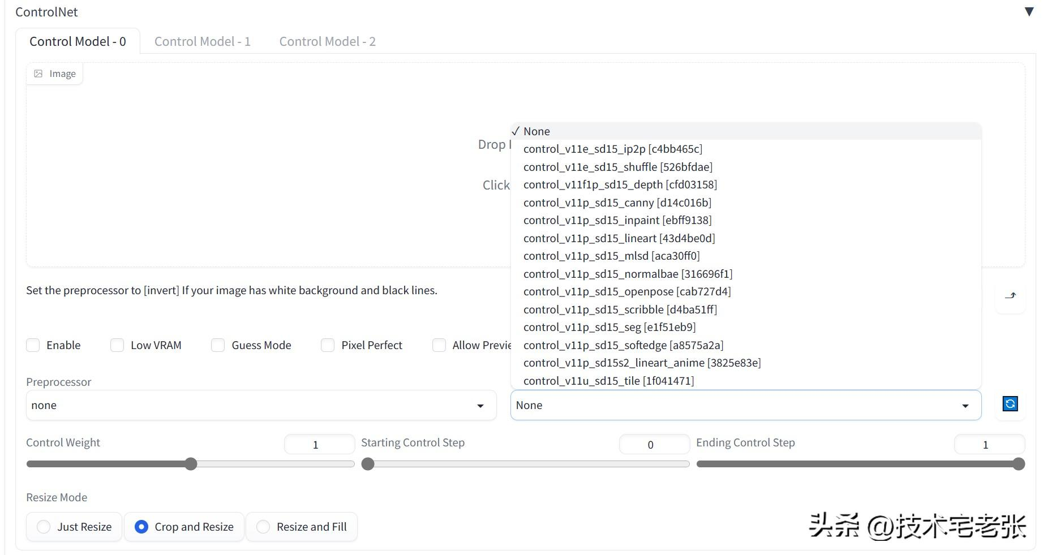Viewport: 1043px width, 555px height.
Task: Toggle the Allow Preview checkbox
Action: [x=439, y=345]
